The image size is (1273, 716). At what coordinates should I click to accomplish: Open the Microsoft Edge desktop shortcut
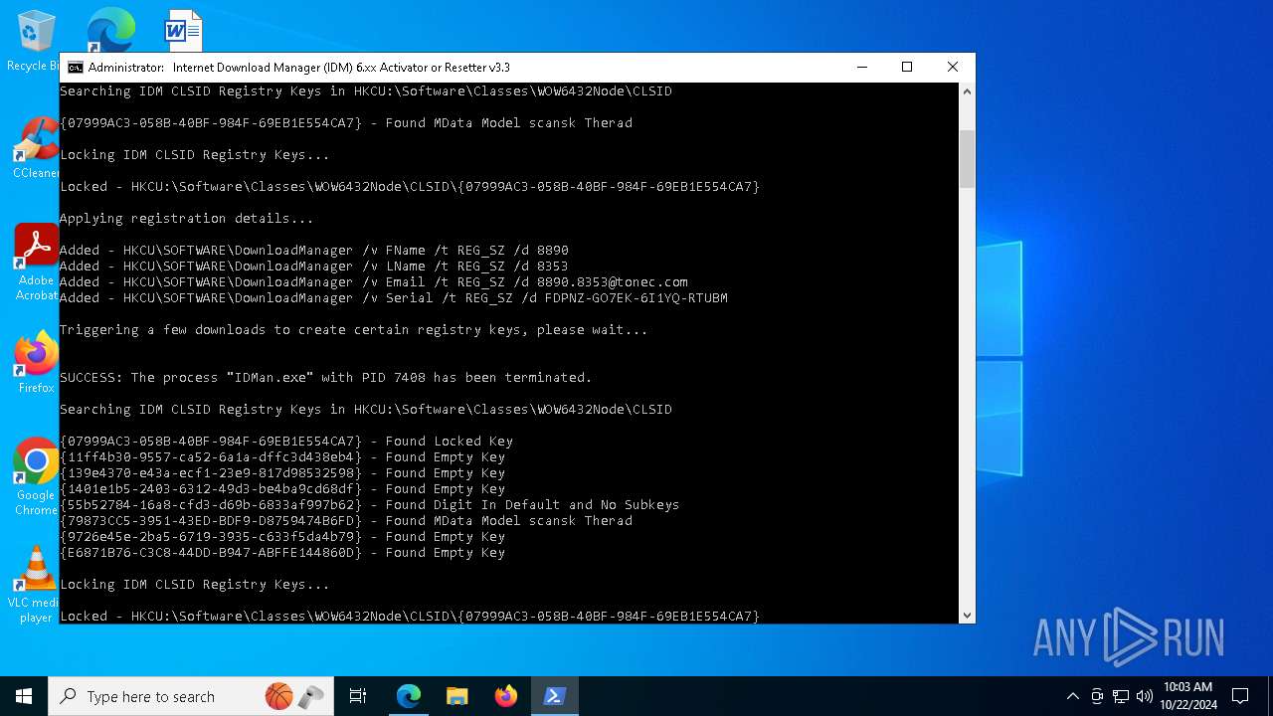[110, 30]
